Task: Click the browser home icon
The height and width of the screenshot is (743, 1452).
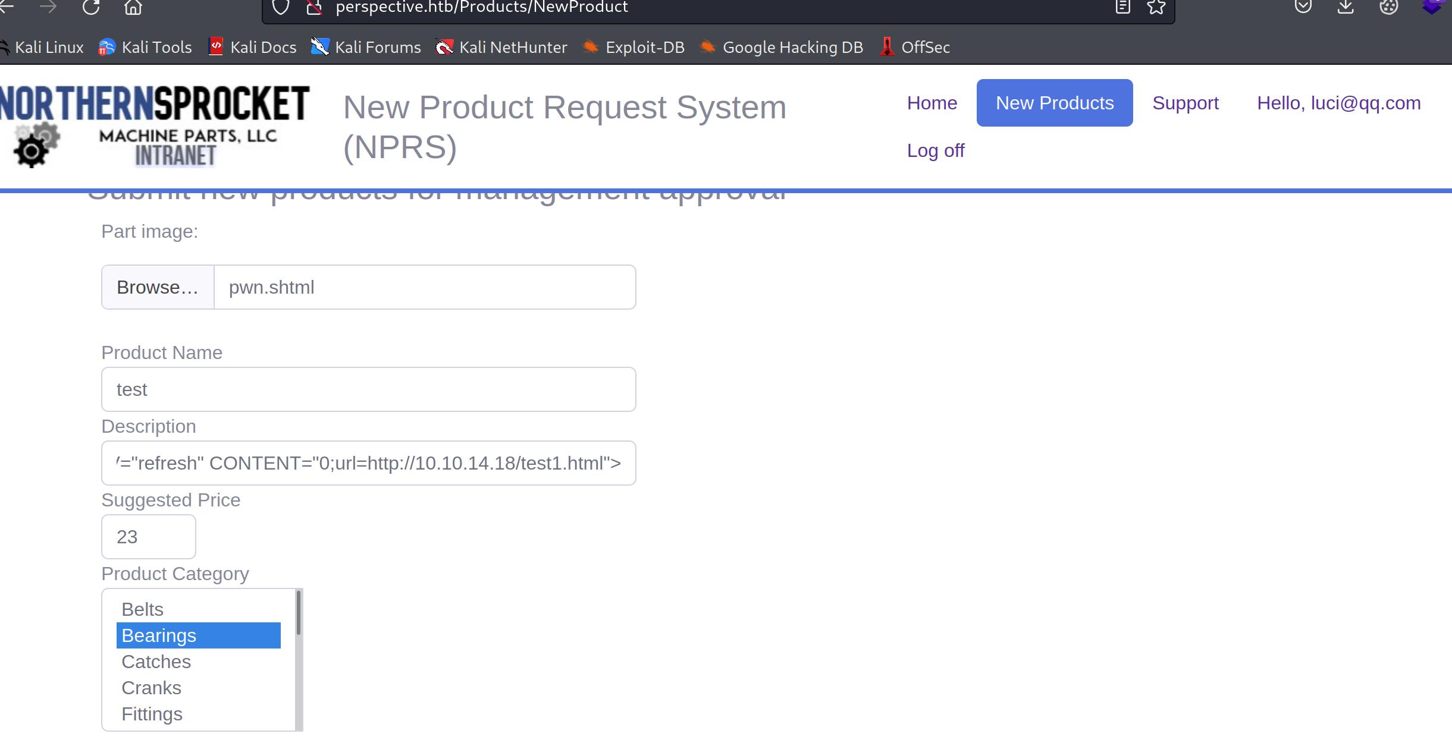Action: [133, 7]
